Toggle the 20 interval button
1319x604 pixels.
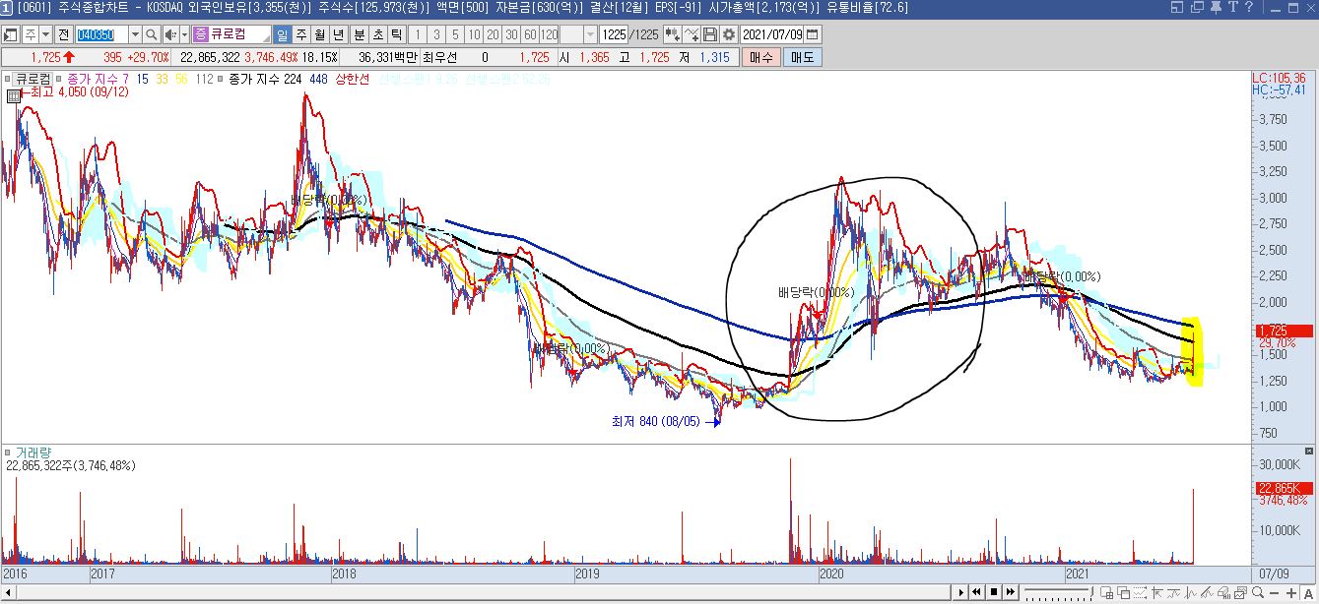click(x=493, y=34)
